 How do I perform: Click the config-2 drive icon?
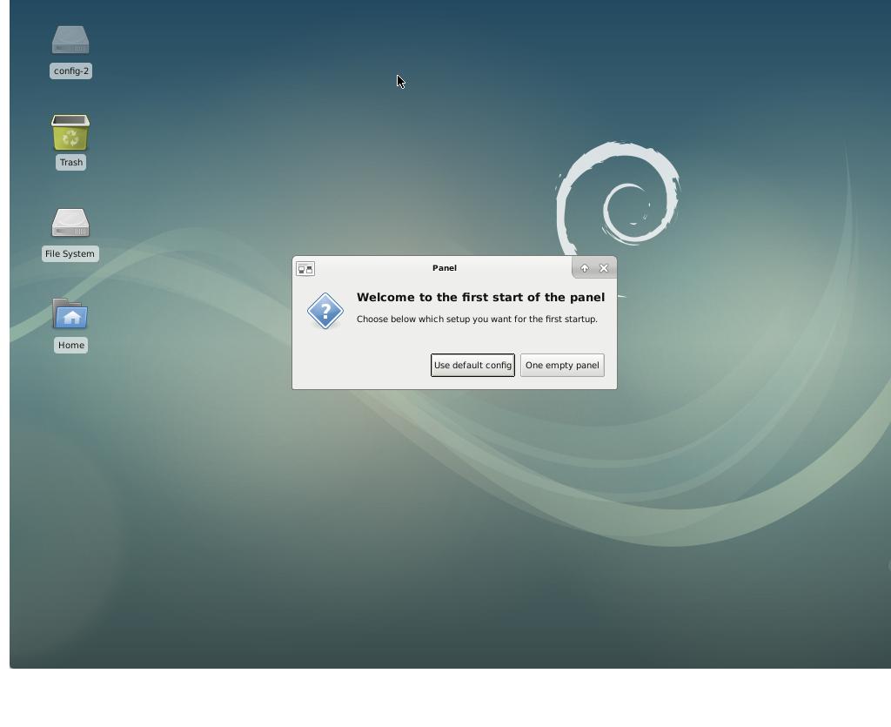(x=70, y=40)
